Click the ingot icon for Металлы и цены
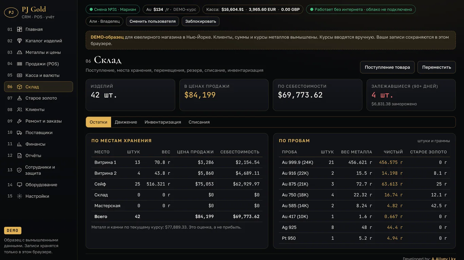Image resolution: width=464 pixels, height=260 pixels. (20, 52)
